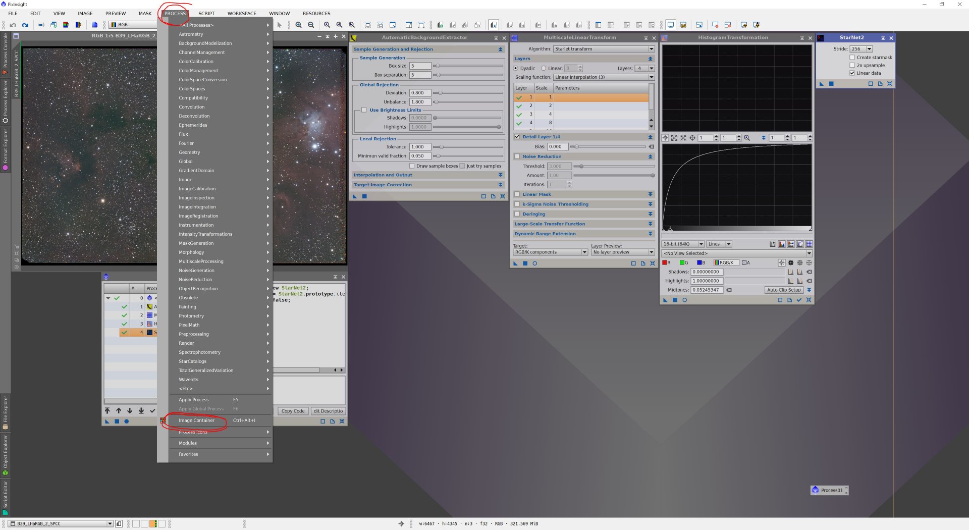This screenshot has height=530, width=969.
Task: Click the track view checkmark in HistogramTransformation footer
Action: click(x=799, y=300)
